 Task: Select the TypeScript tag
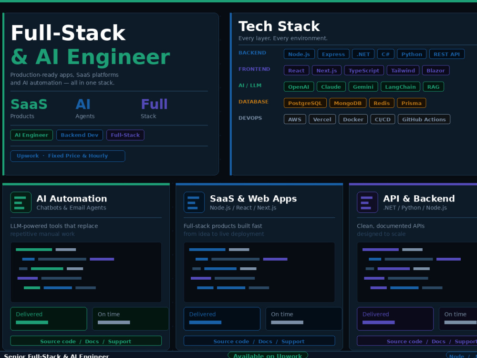click(364, 70)
